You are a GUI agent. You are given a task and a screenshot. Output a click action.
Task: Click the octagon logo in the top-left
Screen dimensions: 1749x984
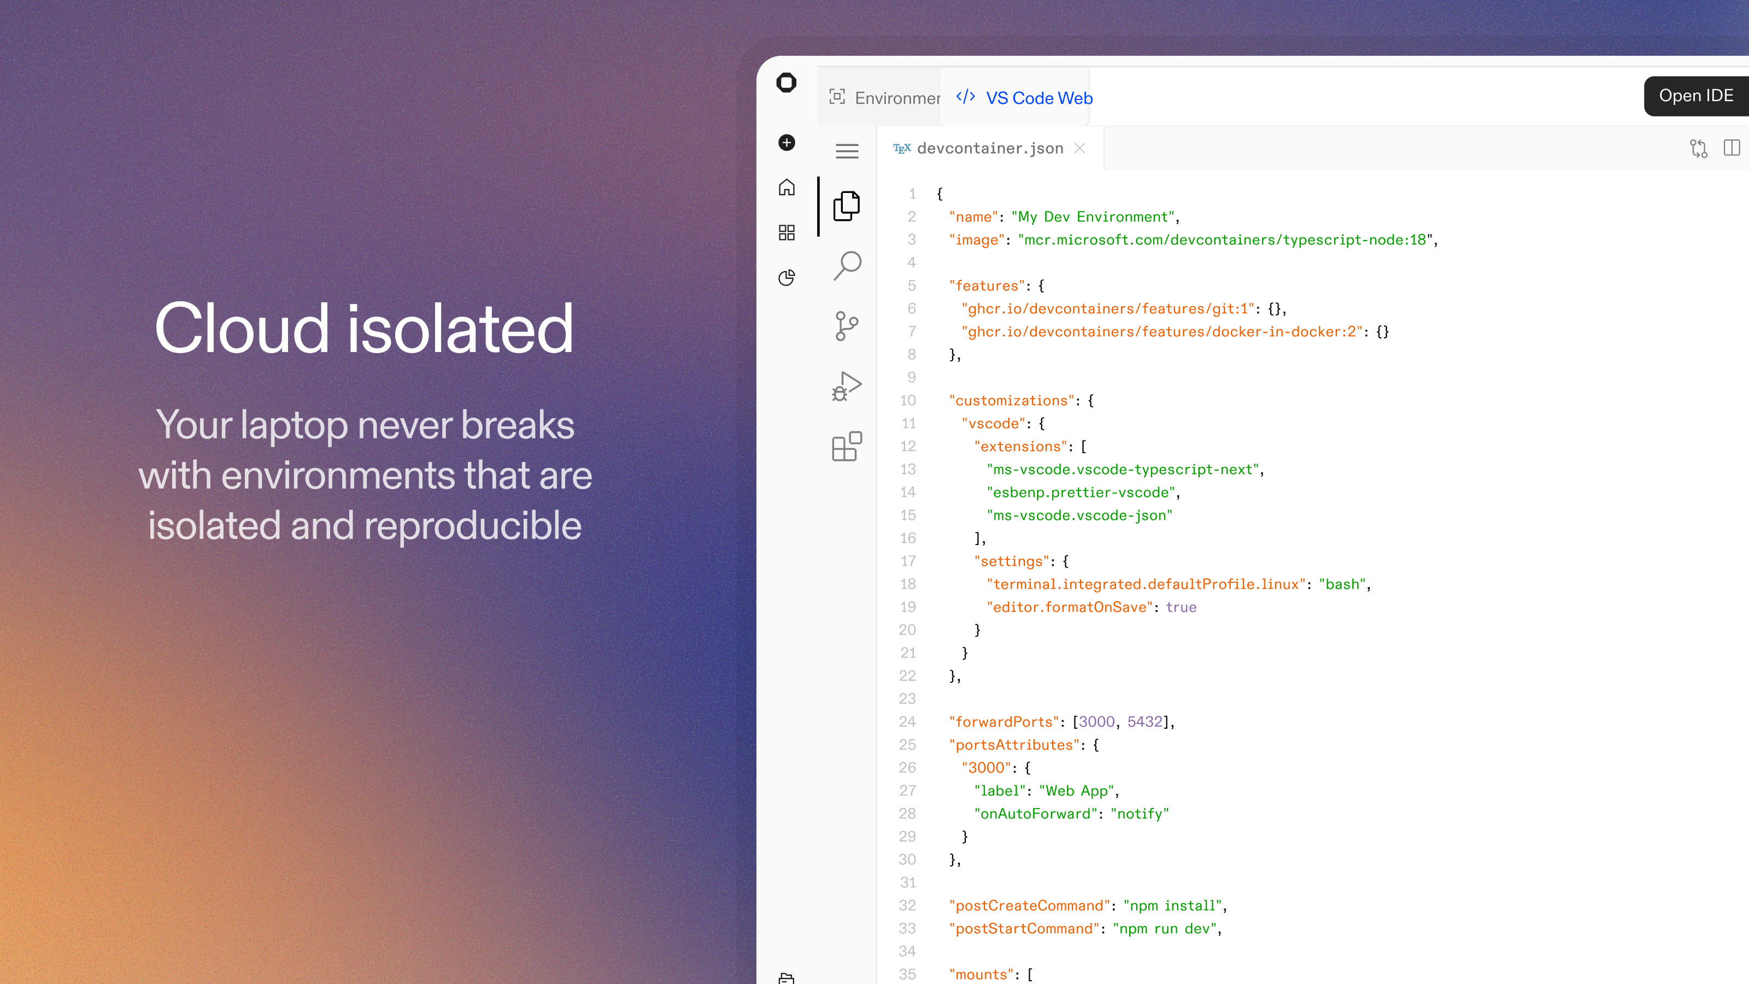[x=787, y=83]
